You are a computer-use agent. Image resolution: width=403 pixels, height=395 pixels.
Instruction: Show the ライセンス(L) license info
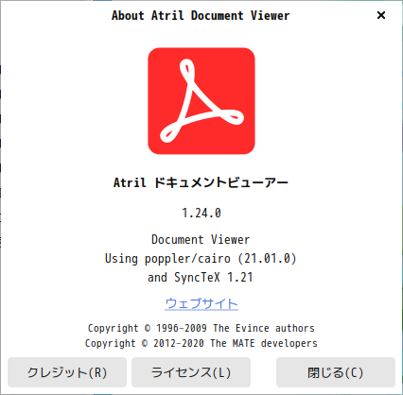point(191,372)
